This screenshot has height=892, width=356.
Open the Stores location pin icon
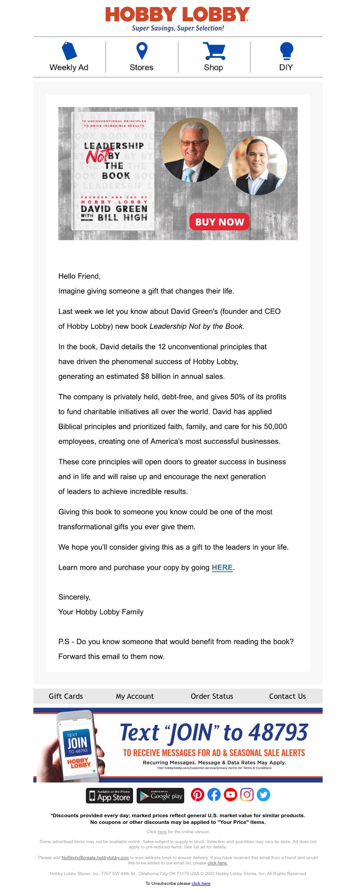pyautogui.click(x=142, y=51)
